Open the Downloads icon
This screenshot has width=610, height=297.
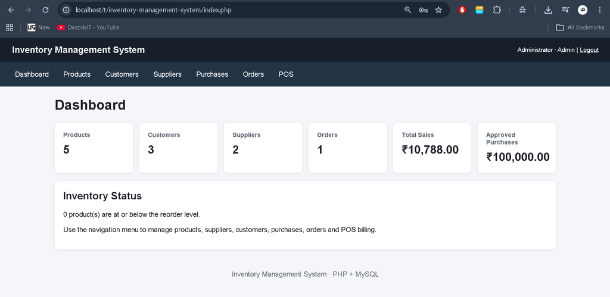coord(548,10)
